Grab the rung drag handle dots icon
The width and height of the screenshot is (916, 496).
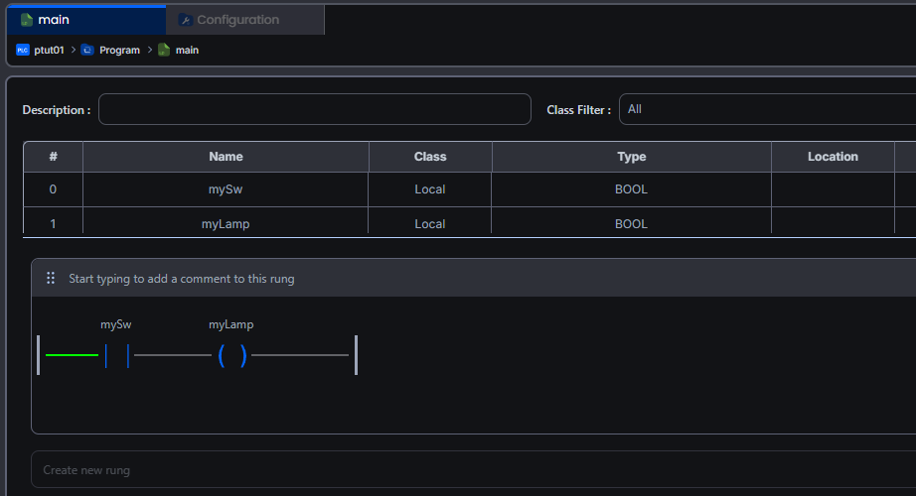[x=51, y=279]
